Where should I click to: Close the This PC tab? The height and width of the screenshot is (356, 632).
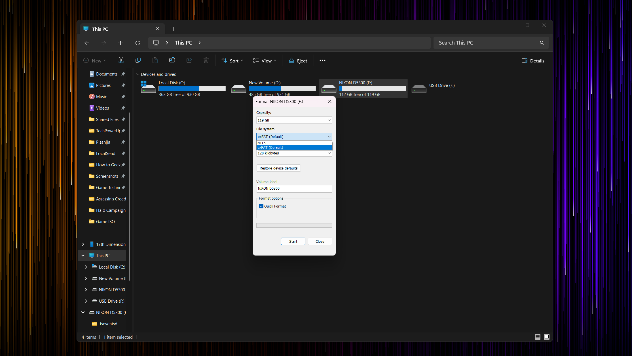coord(158,29)
